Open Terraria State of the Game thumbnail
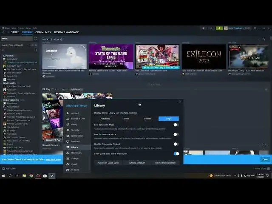The width and height of the screenshot is (272, 204). (111, 57)
